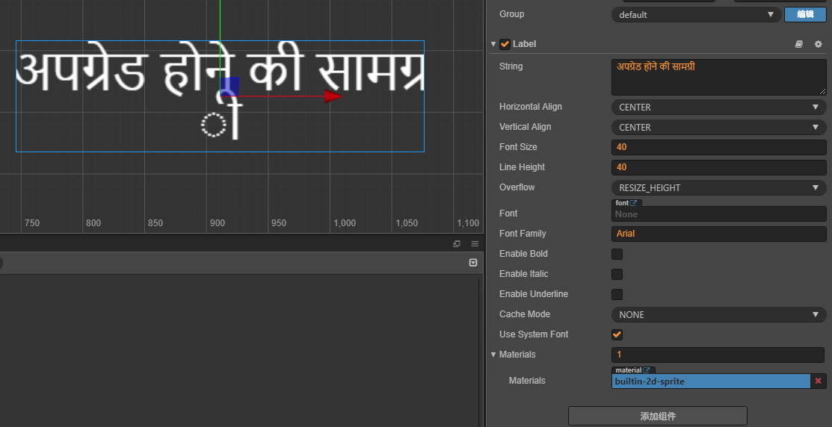832x427 pixels.
Task: Click the material asset link icon
Action: click(647, 370)
